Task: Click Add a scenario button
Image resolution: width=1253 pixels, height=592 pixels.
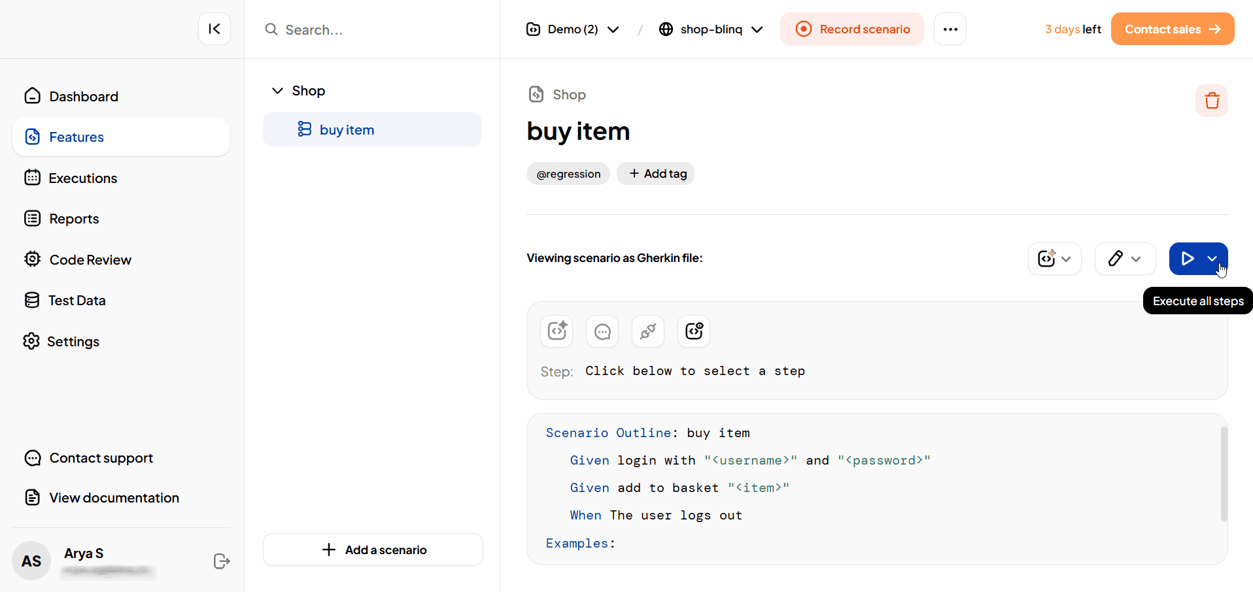Action: [373, 550]
